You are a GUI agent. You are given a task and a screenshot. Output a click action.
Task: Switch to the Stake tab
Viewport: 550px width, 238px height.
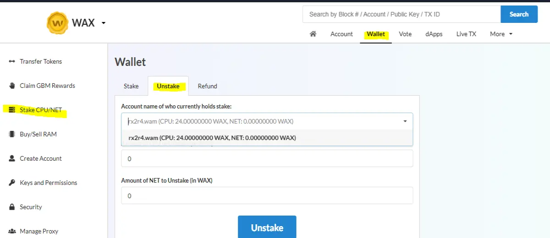point(131,86)
